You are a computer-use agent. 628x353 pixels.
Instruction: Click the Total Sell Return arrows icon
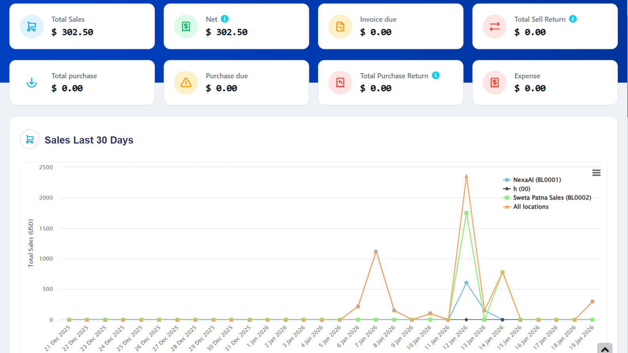(495, 26)
